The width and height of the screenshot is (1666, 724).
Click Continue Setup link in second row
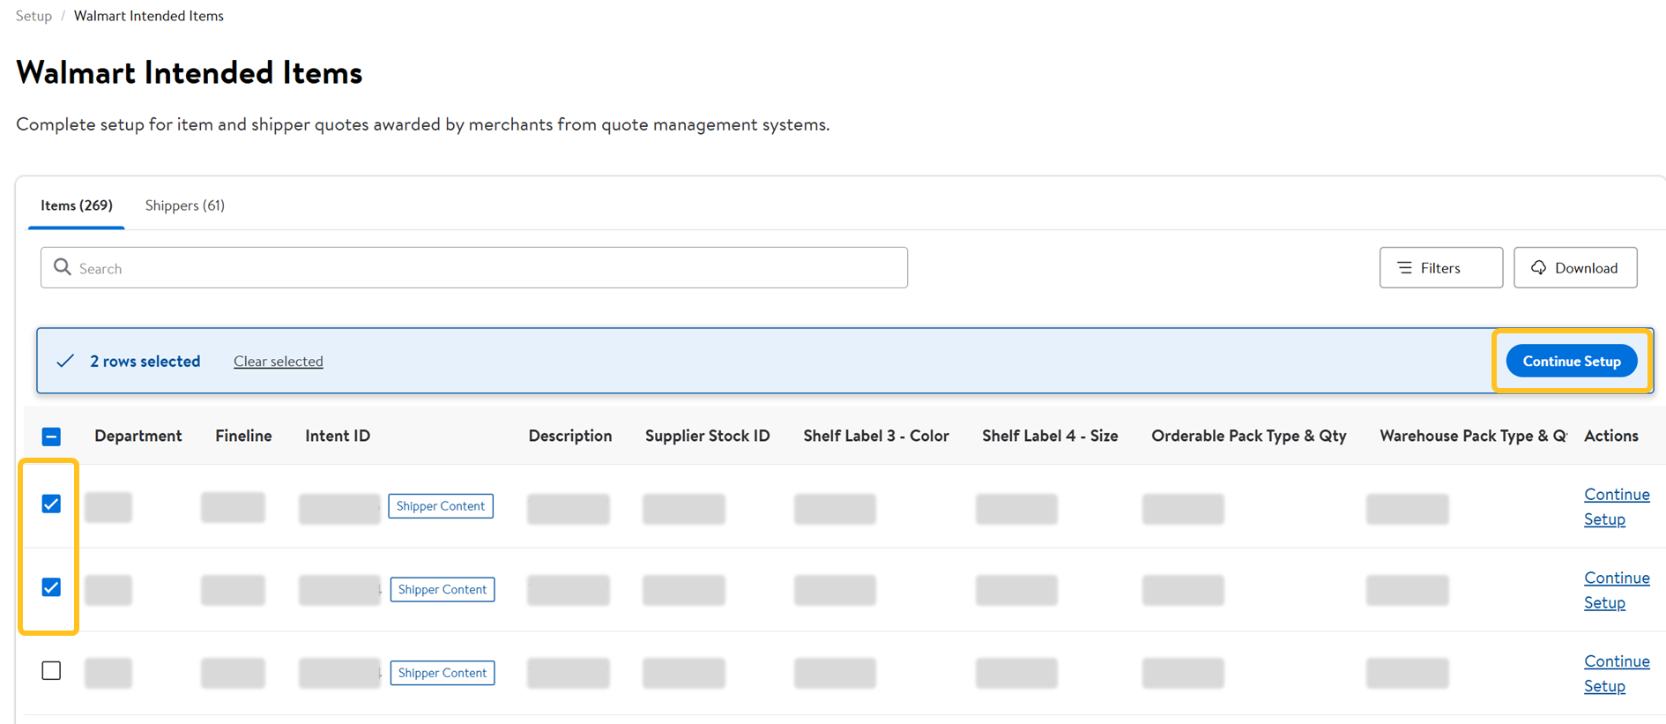click(1617, 590)
